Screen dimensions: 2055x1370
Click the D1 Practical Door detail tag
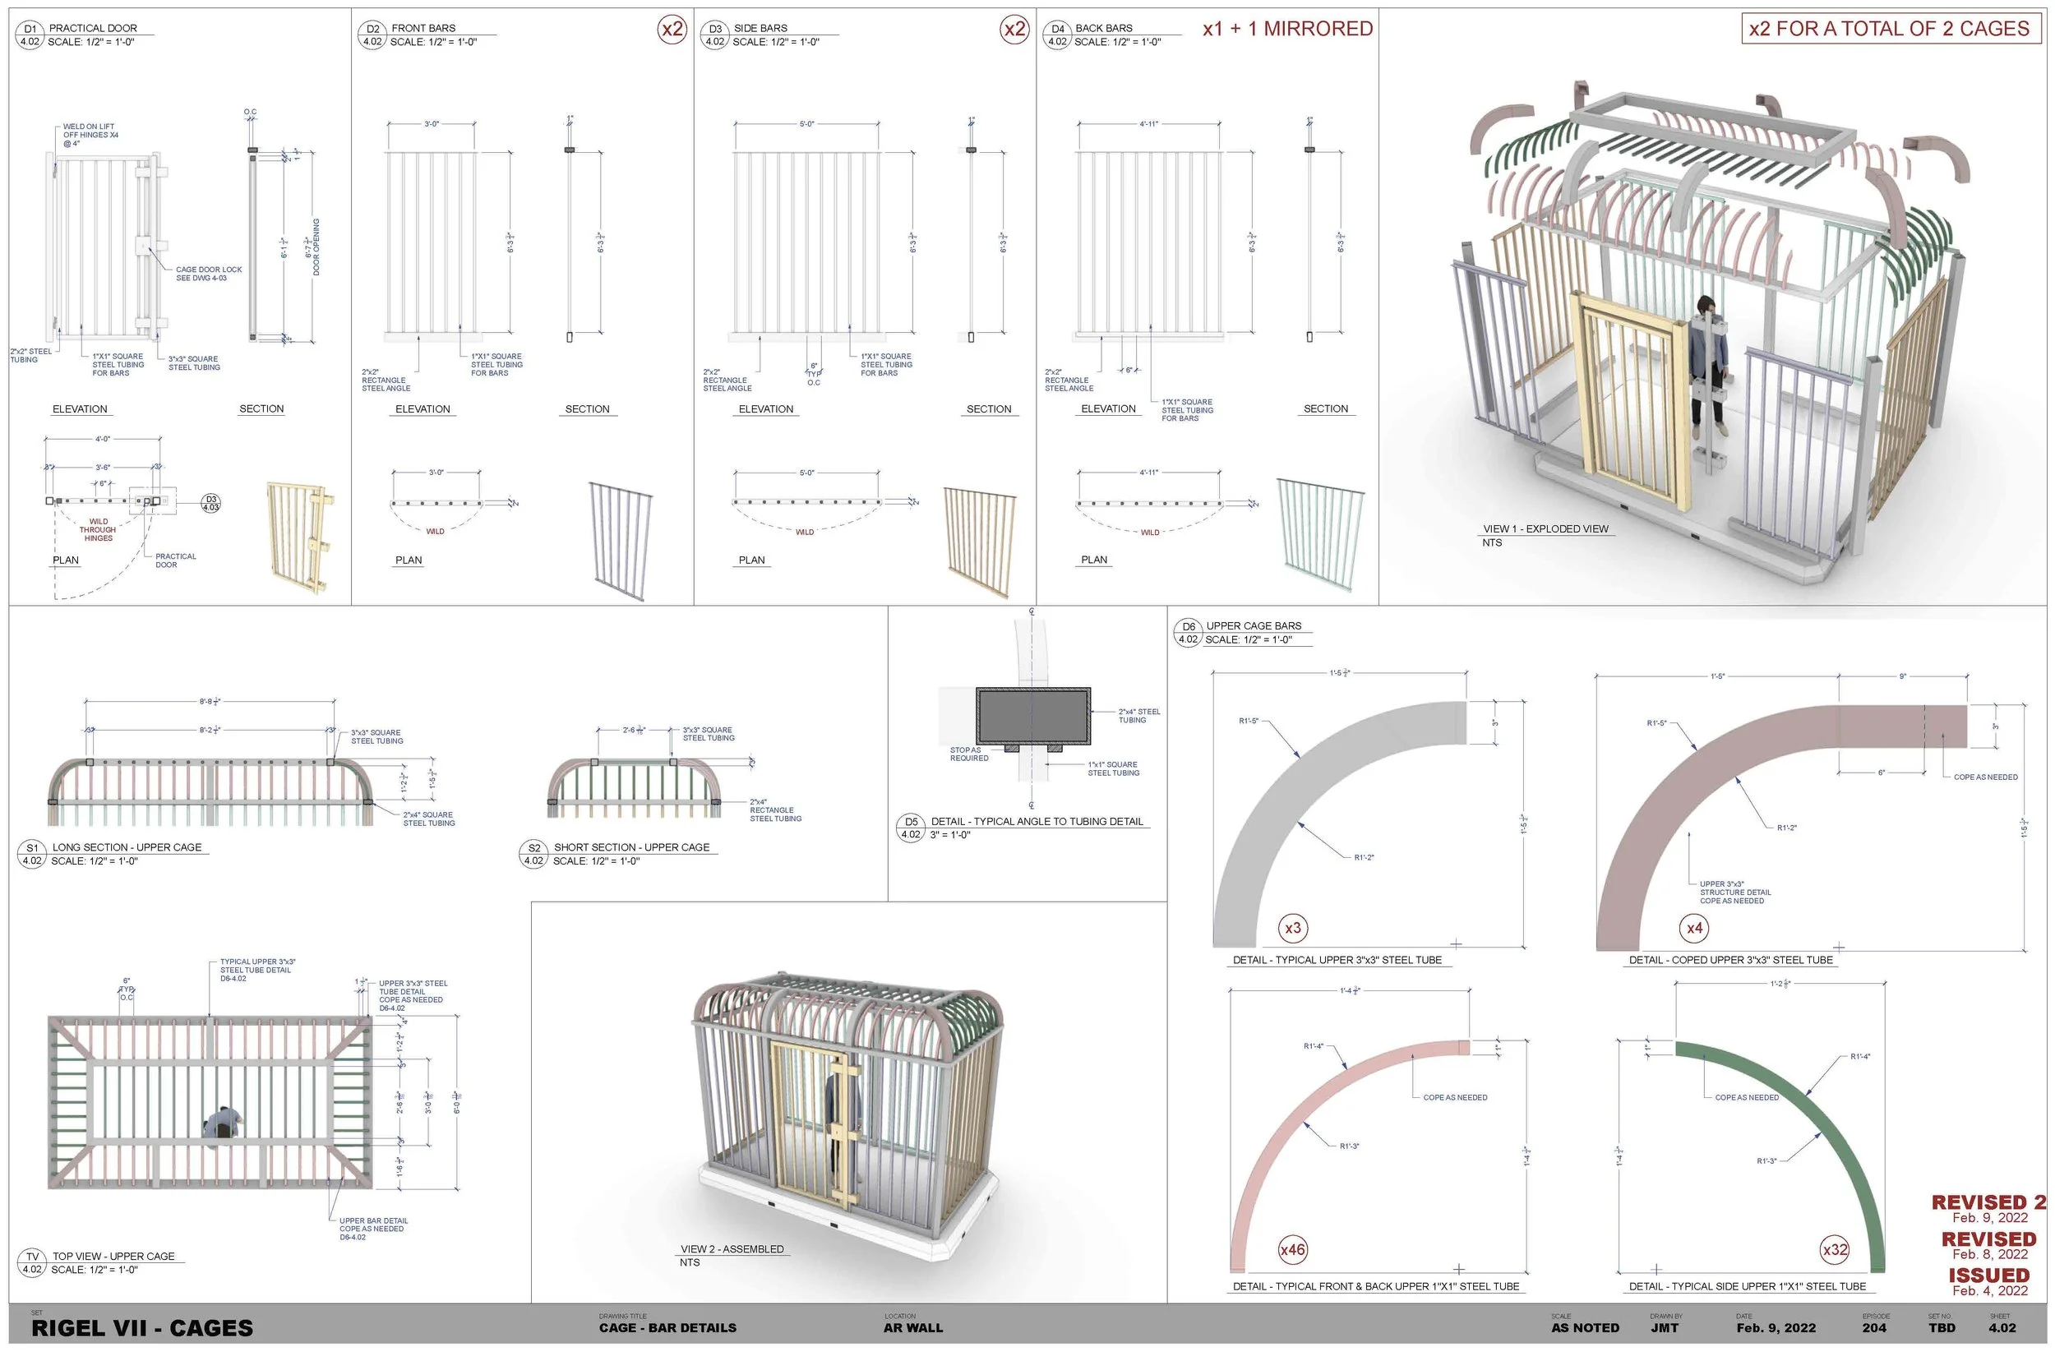29,35
